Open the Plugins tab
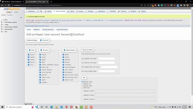The height and width of the screenshot is (109, 193). (142, 11)
